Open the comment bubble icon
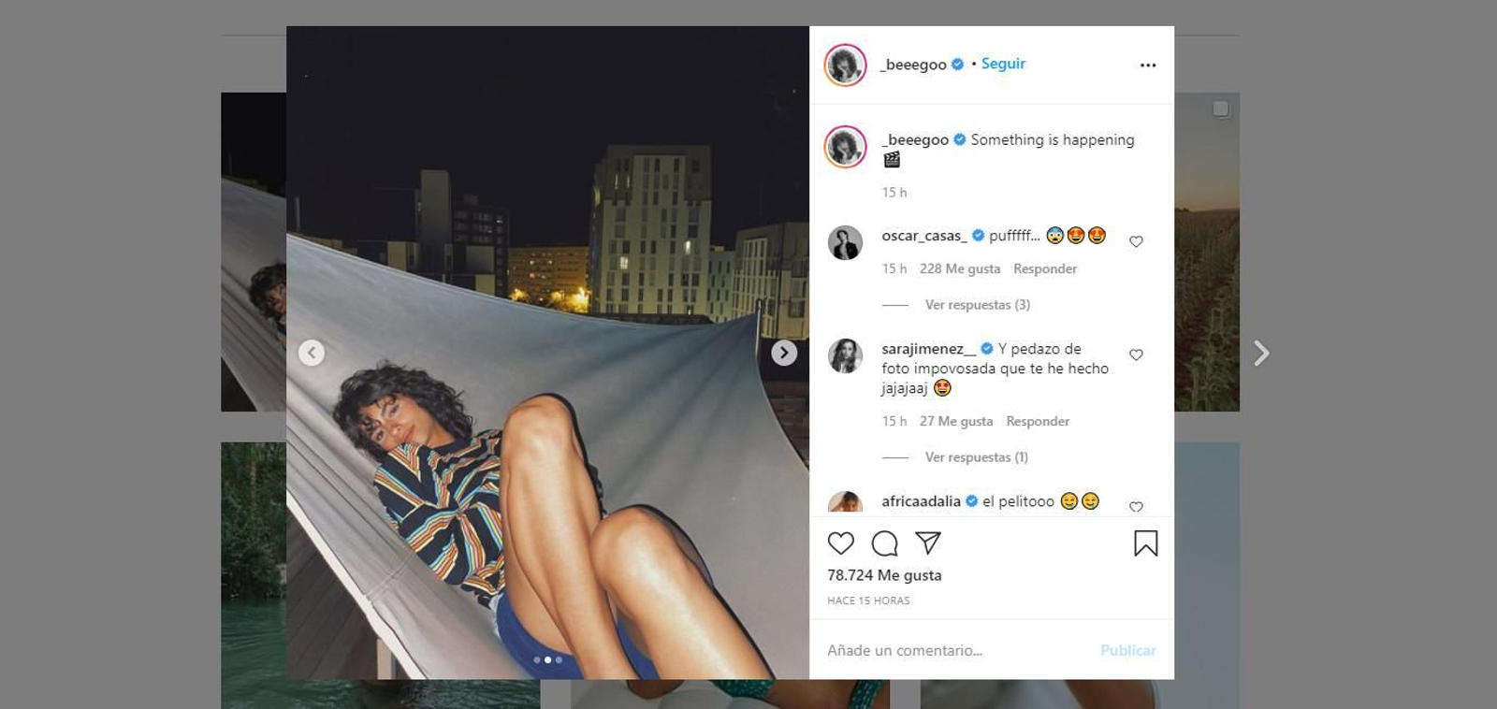Viewport: 1497px width, 709px height. (x=884, y=543)
